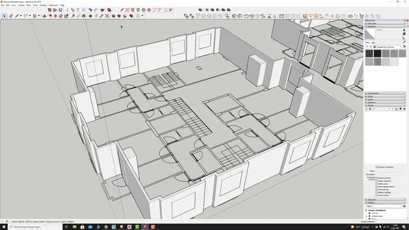409x230 pixels.
Task: Open the Line tool flyout arrow
Action: [x=21, y=16]
